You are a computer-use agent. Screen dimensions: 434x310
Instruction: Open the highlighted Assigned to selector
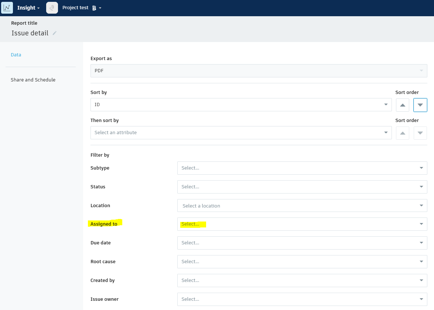pyautogui.click(x=302, y=224)
